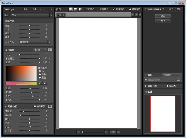186x138 pixels.
Task: Switch to vertical split preview layout
Action: coord(80,9)
